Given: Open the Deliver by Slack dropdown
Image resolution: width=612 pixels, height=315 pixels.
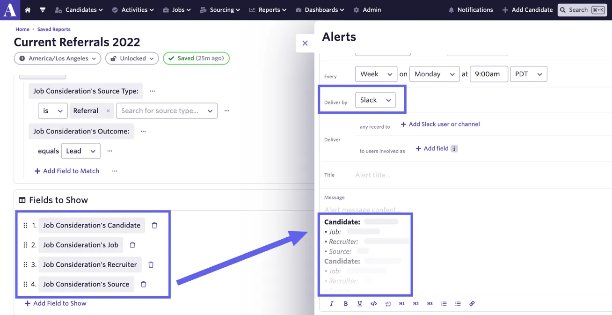Looking at the screenshot, I should coord(375,100).
